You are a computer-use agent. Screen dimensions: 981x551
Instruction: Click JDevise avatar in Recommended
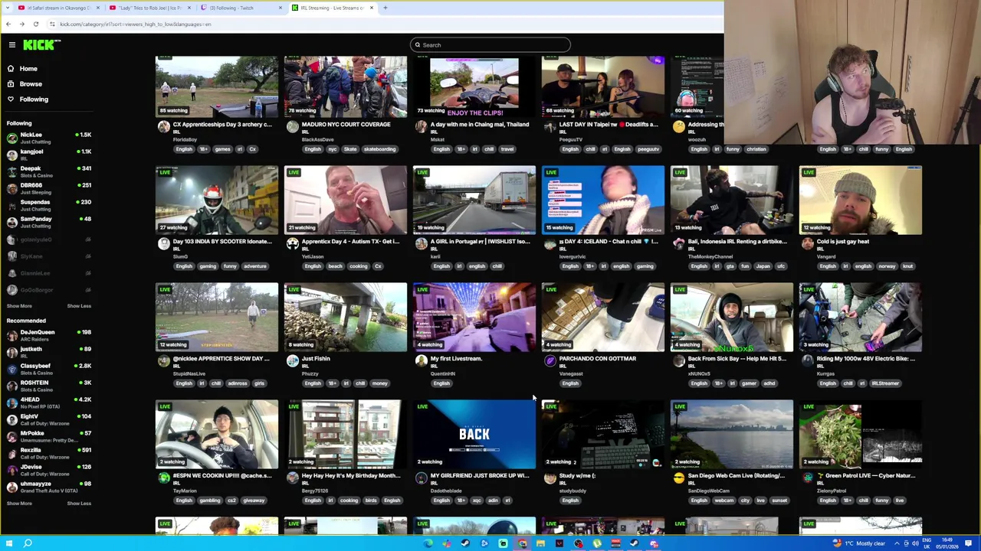tap(11, 470)
